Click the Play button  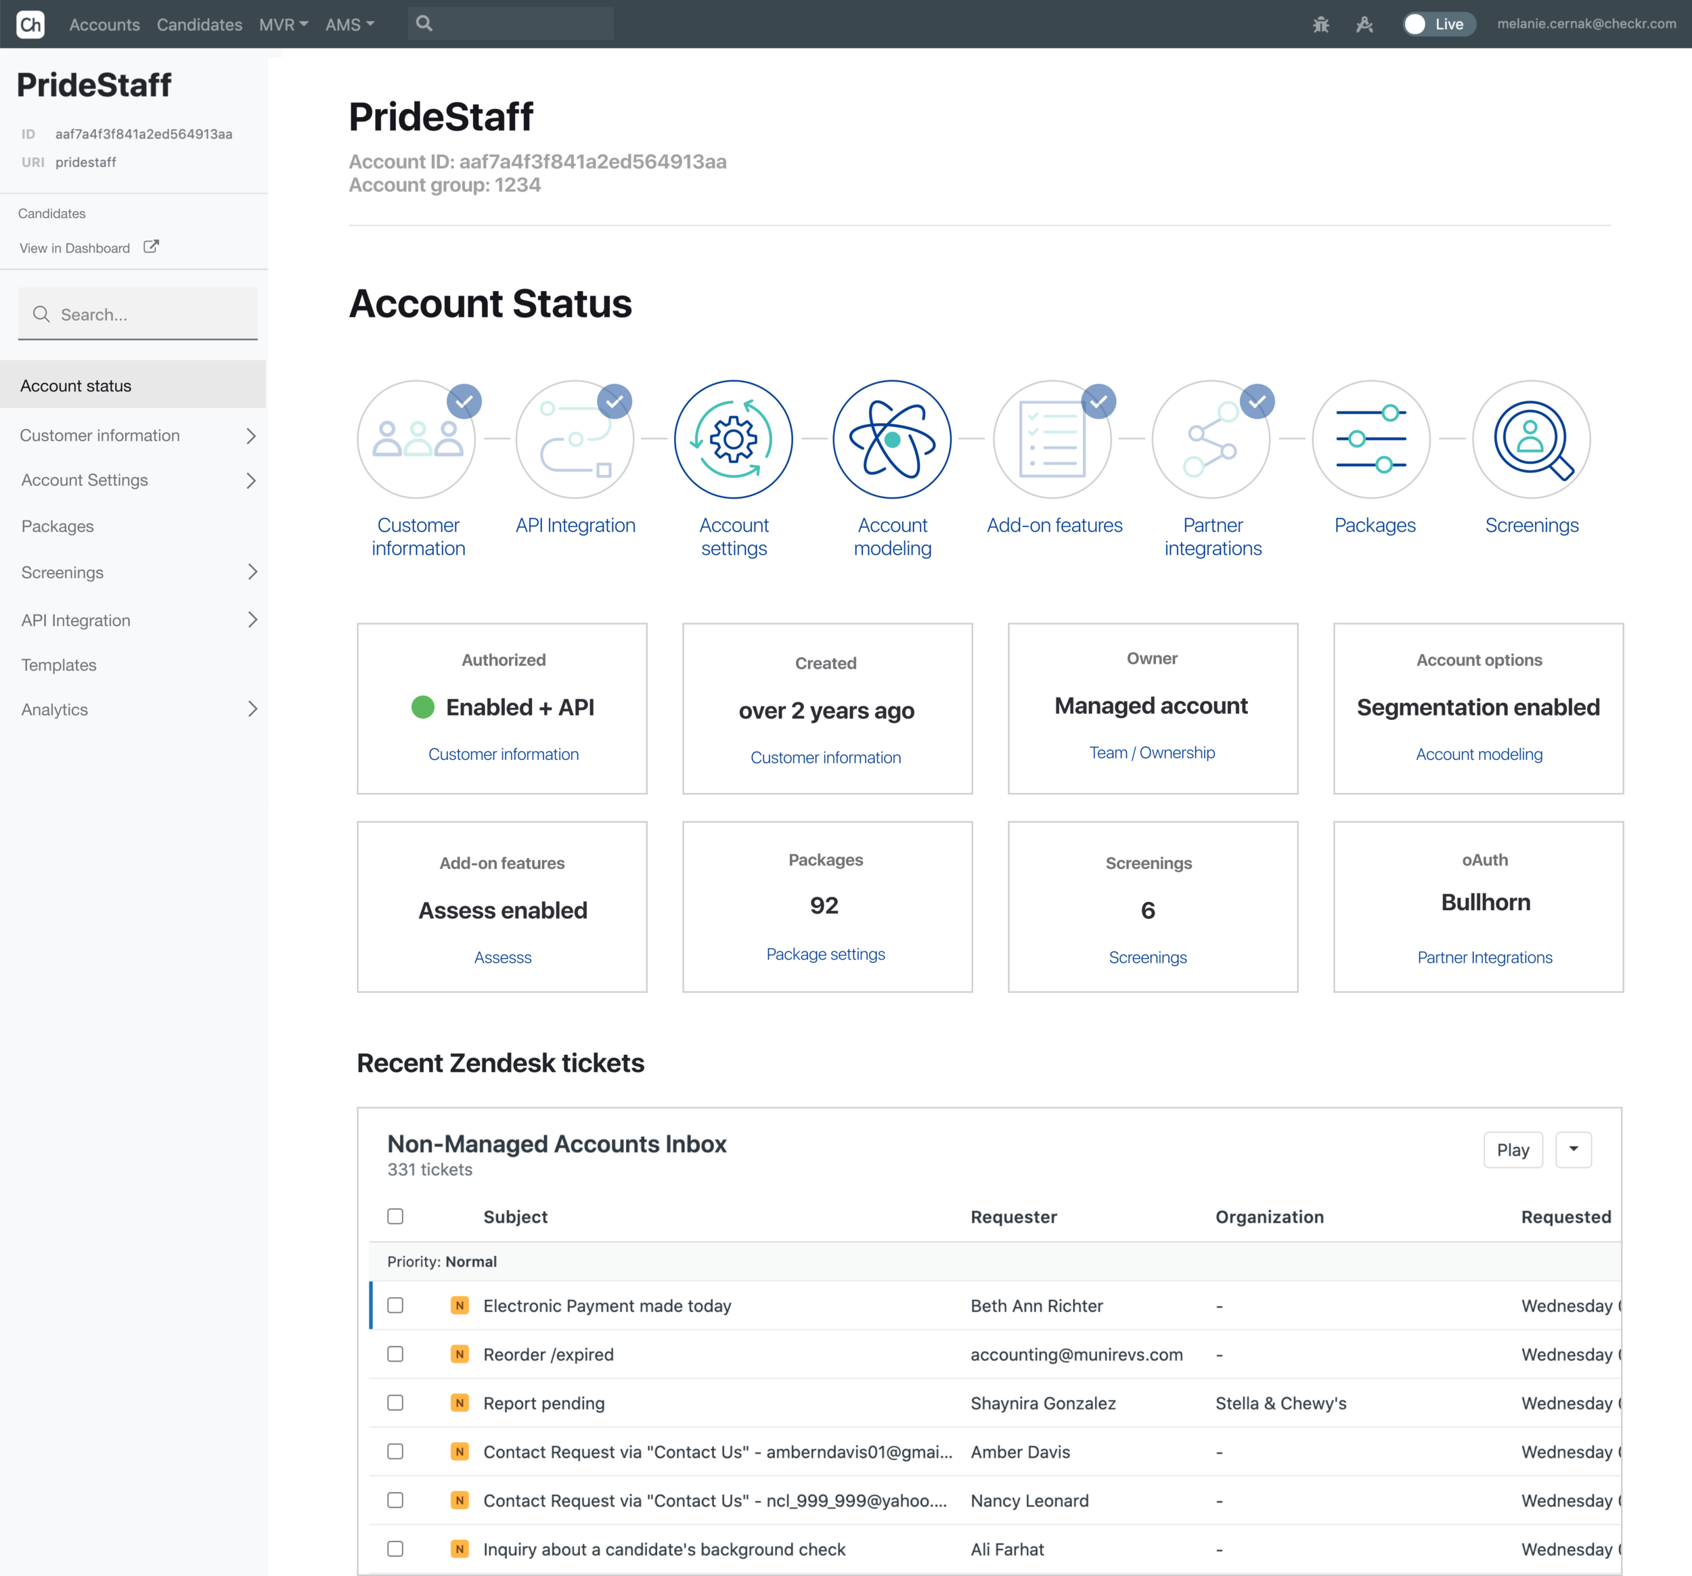(1513, 1150)
